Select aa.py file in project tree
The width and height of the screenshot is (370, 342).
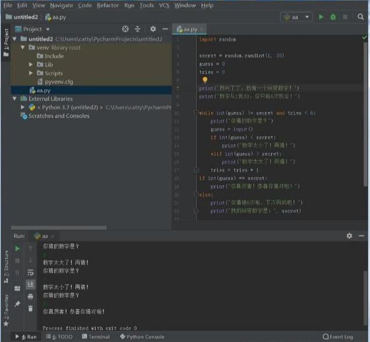tap(43, 90)
